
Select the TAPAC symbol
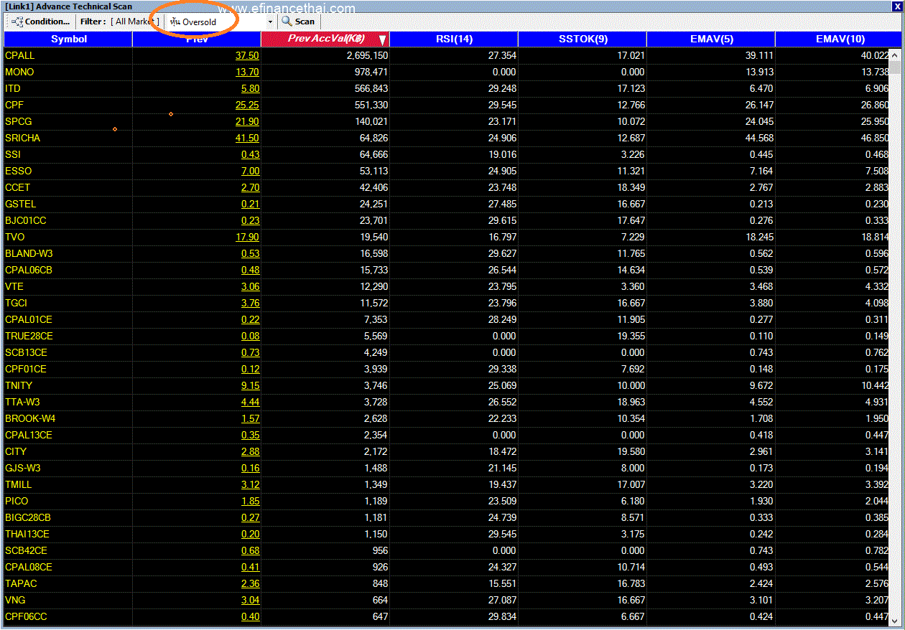pos(21,583)
